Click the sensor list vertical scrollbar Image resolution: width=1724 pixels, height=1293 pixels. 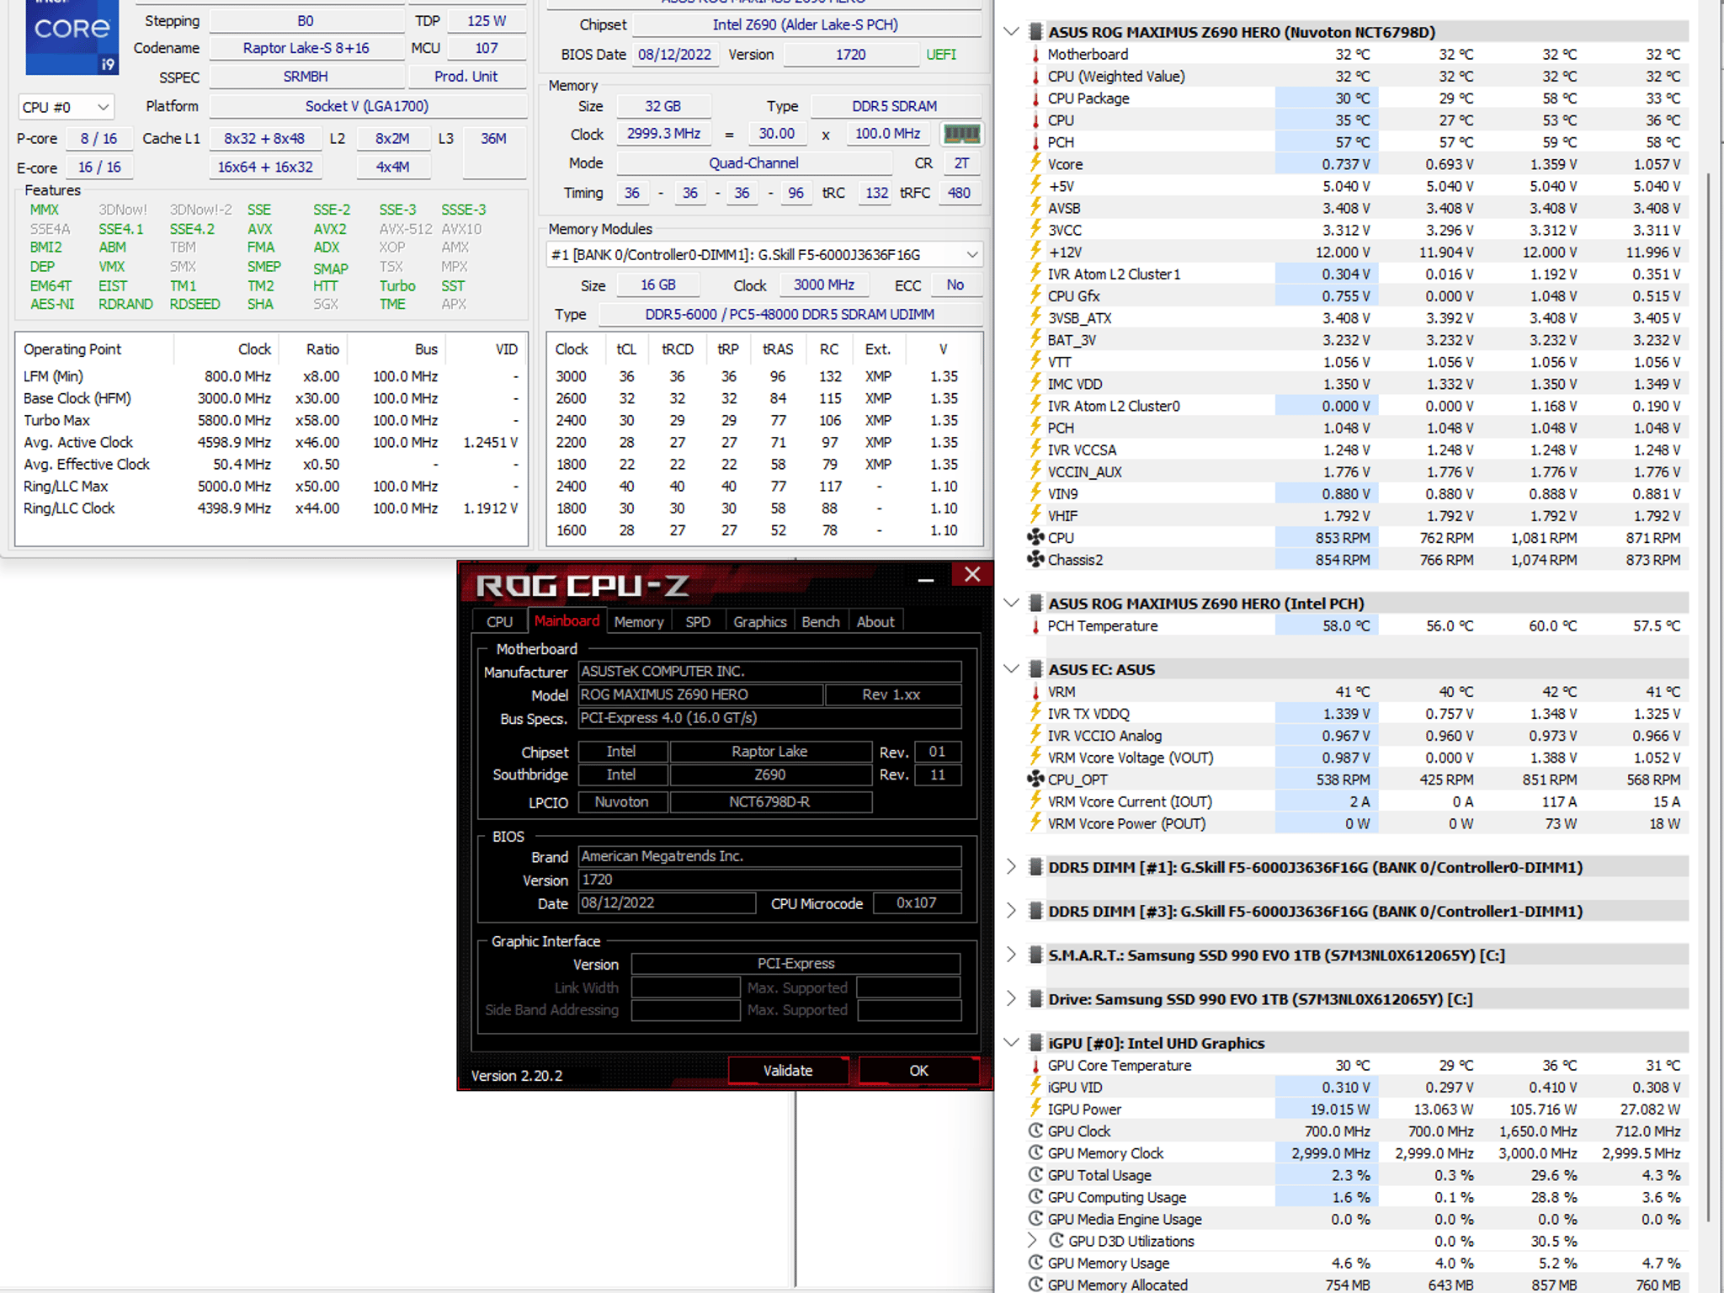[1708, 697]
